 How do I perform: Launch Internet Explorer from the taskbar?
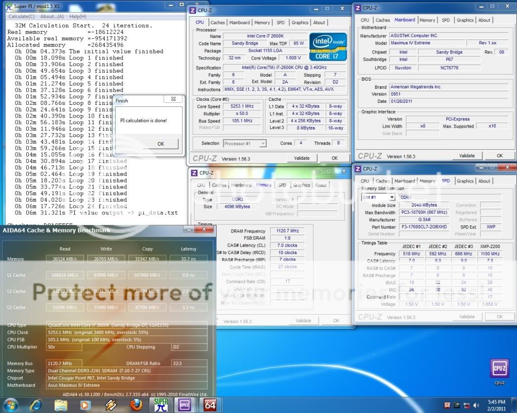click(36, 404)
